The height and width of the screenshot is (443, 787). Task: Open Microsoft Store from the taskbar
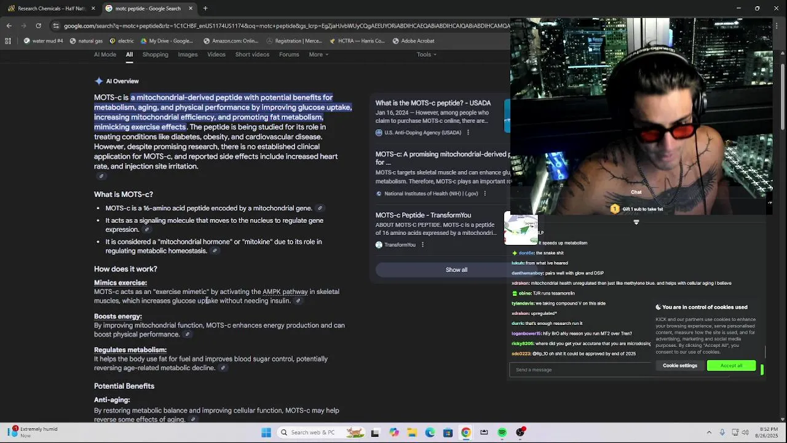[x=448, y=433]
